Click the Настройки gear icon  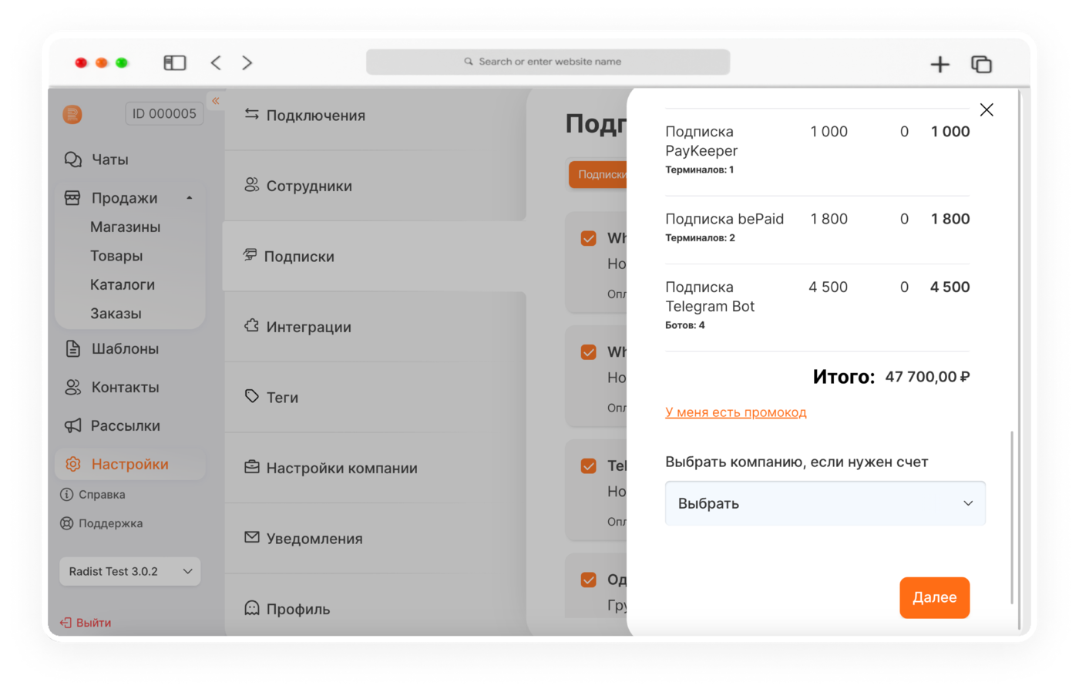click(x=72, y=464)
